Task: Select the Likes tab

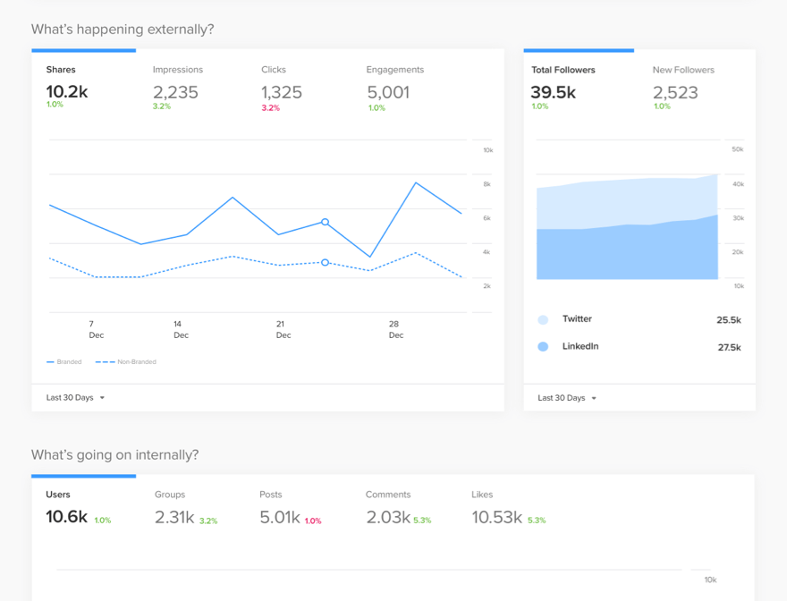Action: [507, 508]
